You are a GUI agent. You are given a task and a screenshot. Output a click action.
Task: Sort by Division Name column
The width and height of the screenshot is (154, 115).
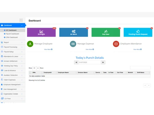coord(86,73)
